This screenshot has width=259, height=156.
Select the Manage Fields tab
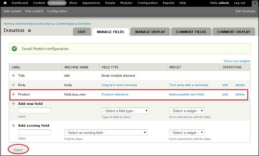coord(111,32)
